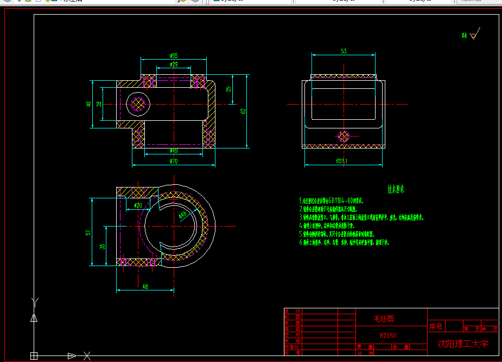Screen dimensions: 502x362
Task: Select technical requirement line number 4
Action: [327, 225]
